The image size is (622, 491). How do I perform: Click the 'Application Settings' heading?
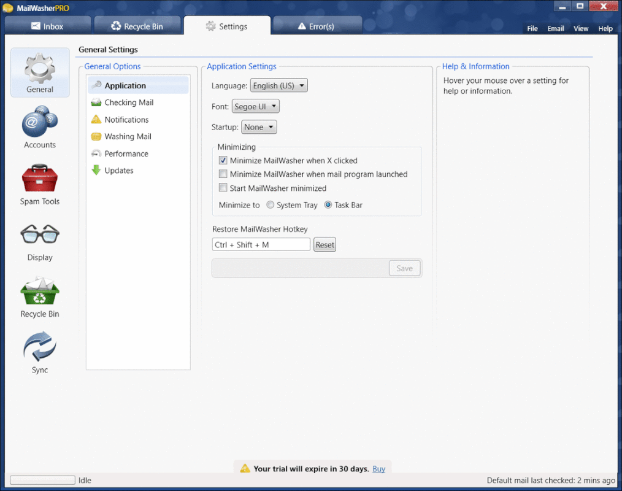[x=242, y=66]
